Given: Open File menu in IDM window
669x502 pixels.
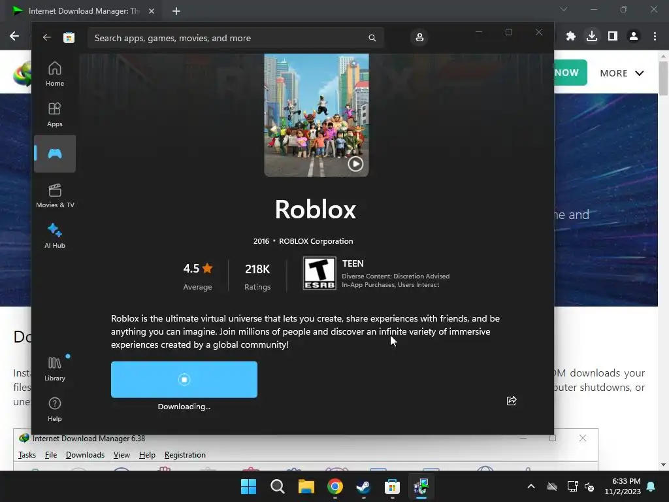Looking at the screenshot, I should 51,455.
